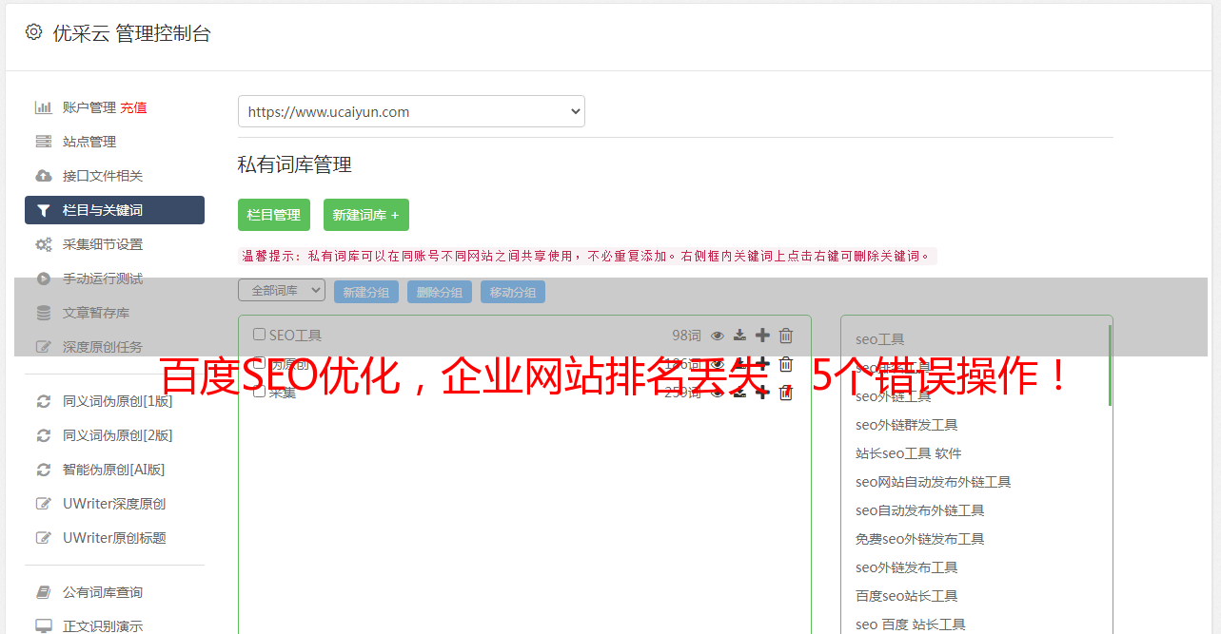Image resolution: width=1221 pixels, height=634 pixels.
Task: Select keyword 百度seo站长工具
Action: click(x=906, y=596)
